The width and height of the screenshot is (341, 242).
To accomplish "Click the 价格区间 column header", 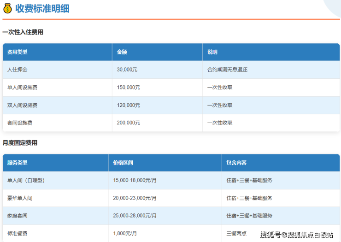I will [x=123, y=163].
